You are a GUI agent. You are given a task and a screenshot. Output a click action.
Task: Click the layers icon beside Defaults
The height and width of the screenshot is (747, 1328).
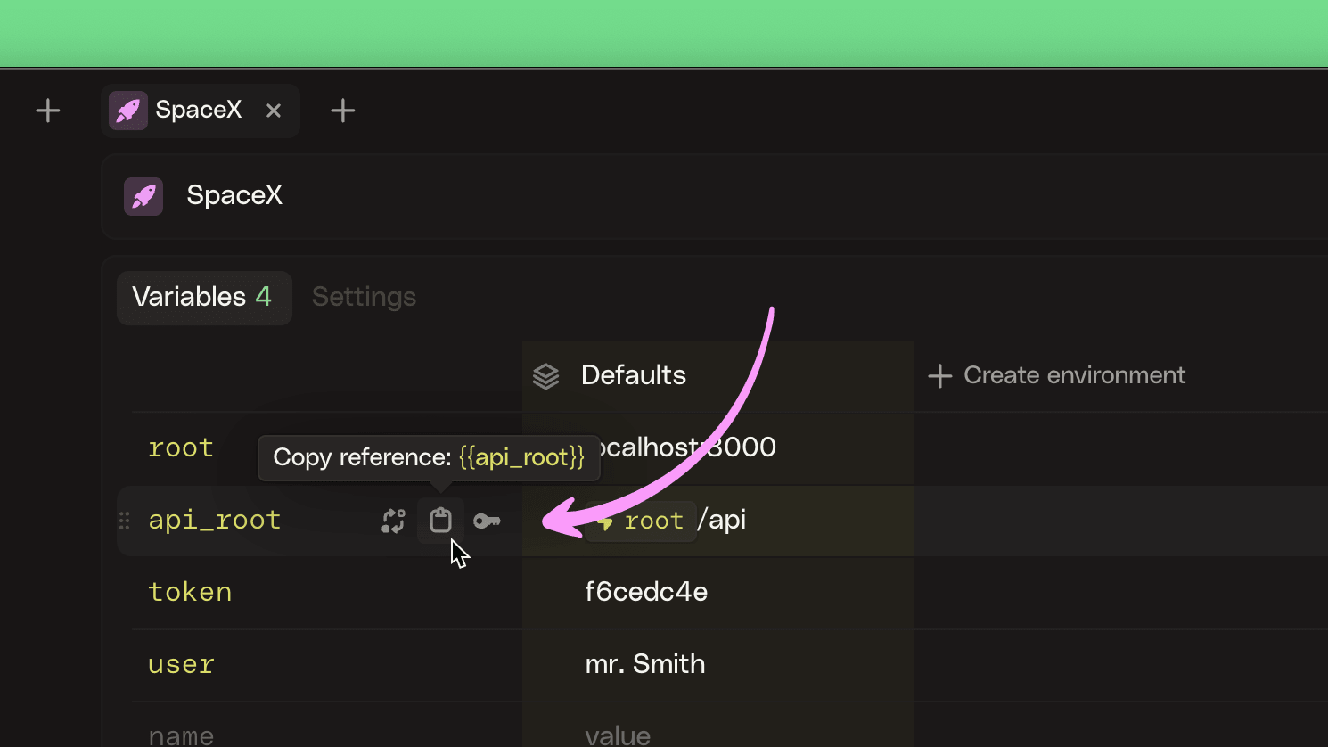coord(545,376)
